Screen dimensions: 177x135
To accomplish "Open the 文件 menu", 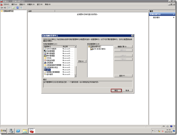I will [6, 4].
